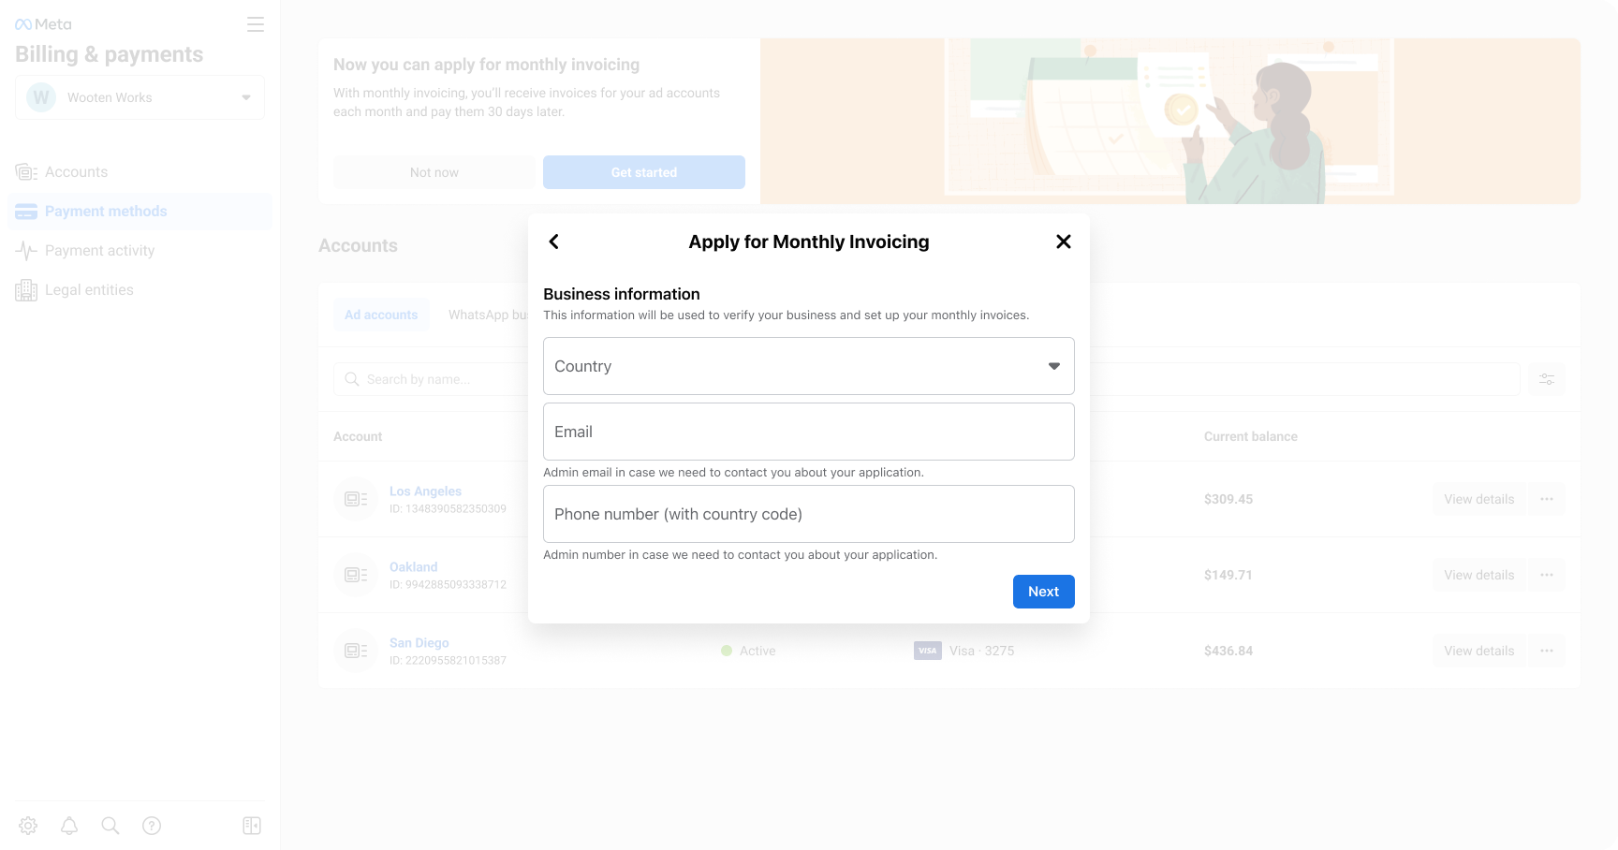Open the hamburger menu in sidebar
The image size is (1618, 850).
click(256, 24)
